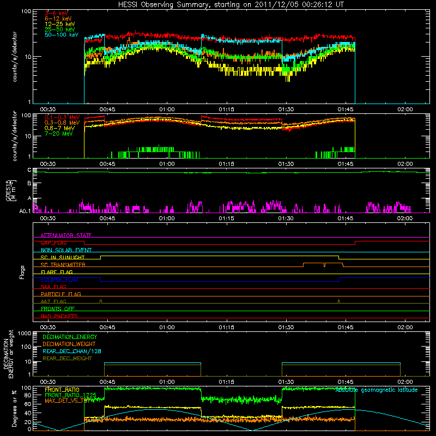Click the GOES C class axis tick
Viewport: 436px width, 436px height.
[29, 170]
